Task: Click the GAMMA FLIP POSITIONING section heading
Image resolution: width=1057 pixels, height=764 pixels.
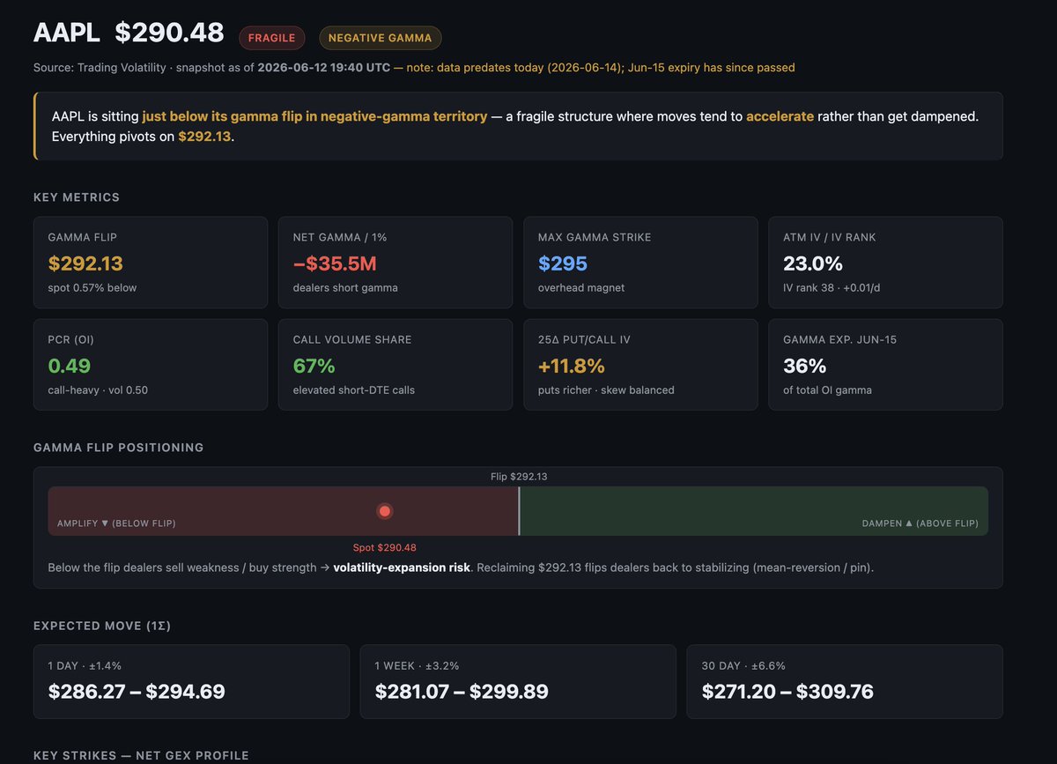Action: click(x=119, y=448)
